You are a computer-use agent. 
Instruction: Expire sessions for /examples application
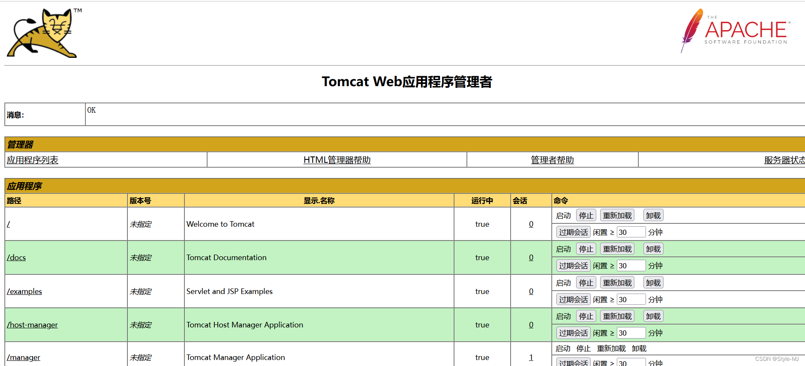574,300
